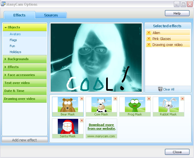The image size is (194, 158).
Task: Switch to the Sources tab
Action: (x=51, y=15)
